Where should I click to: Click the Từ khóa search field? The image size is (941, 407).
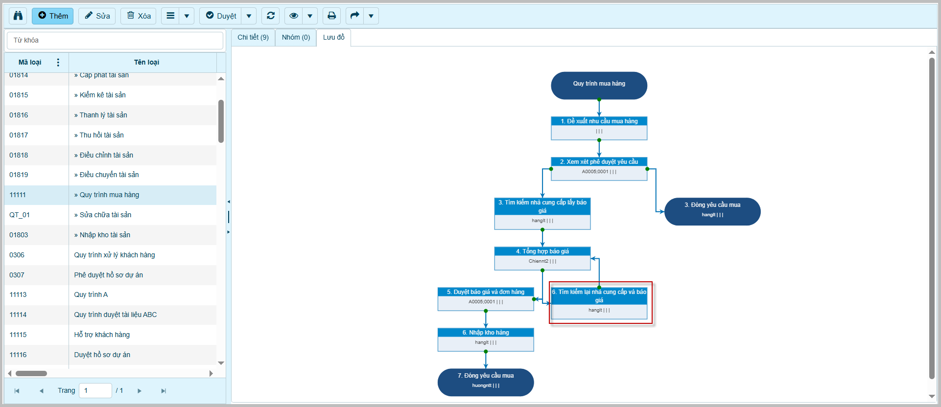click(115, 40)
